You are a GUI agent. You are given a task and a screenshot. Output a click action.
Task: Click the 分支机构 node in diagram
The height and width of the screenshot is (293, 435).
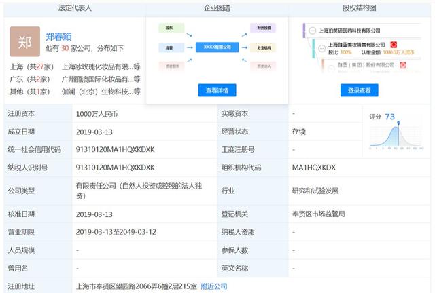pyautogui.click(x=263, y=47)
